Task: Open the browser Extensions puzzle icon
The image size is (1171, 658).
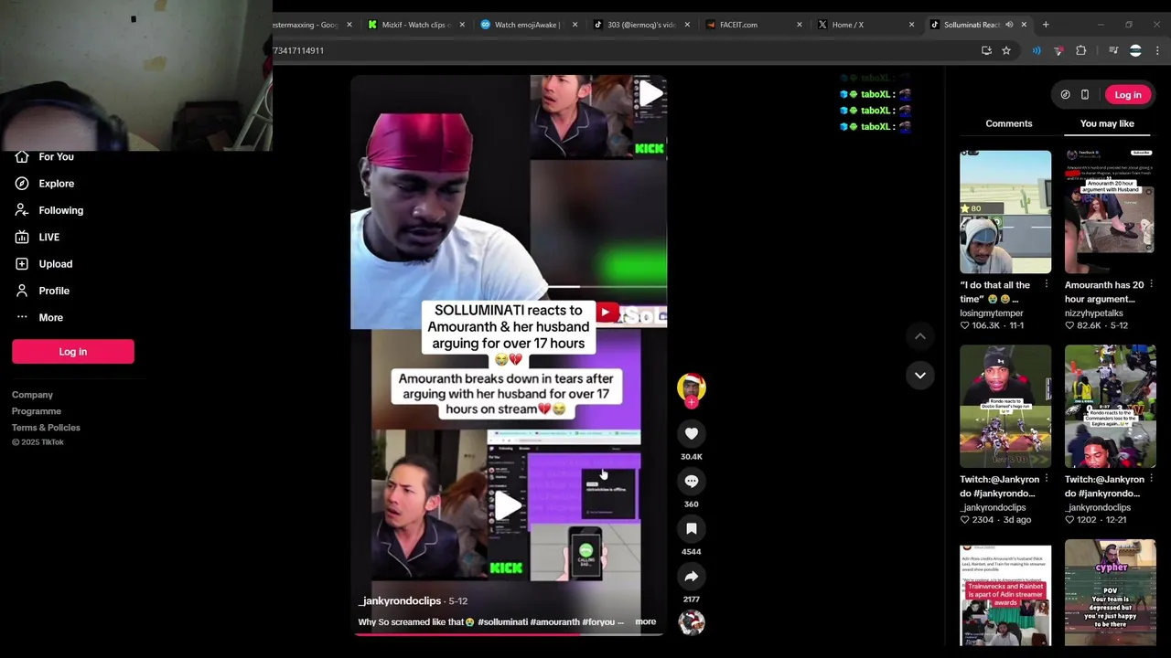Action: [1080, 51]
